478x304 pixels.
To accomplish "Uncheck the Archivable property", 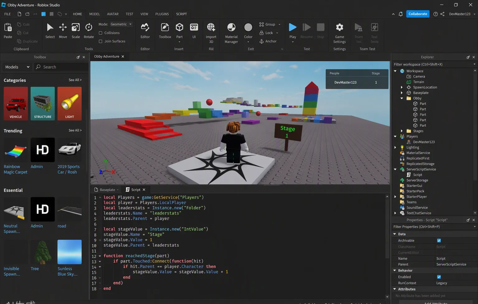I will (x=439, y=240).
